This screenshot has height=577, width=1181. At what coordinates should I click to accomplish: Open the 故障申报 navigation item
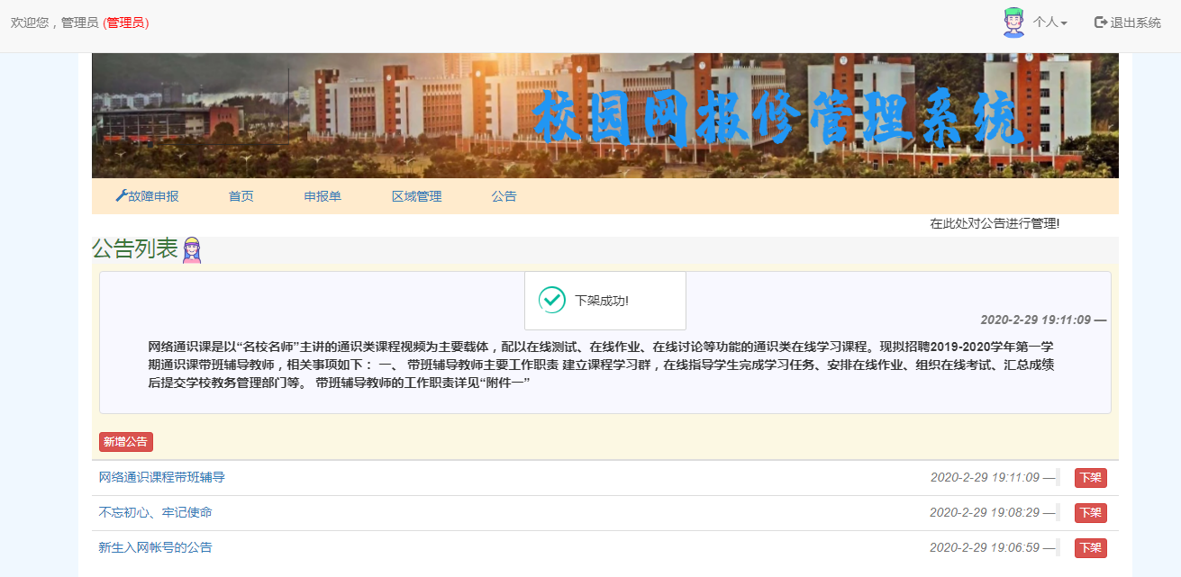pyautogui.click(x=148, y=196)
